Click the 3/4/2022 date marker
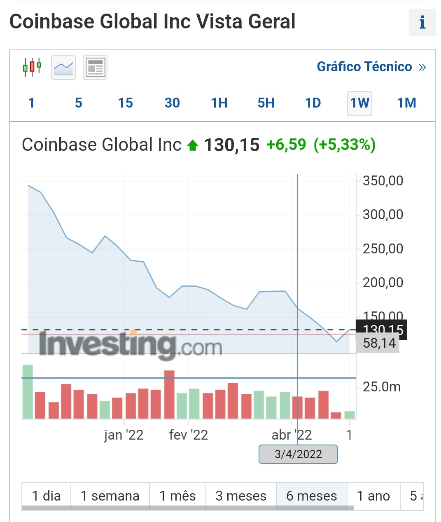The width and height of the screenshot is (441, 522). [x=298, y=454]
